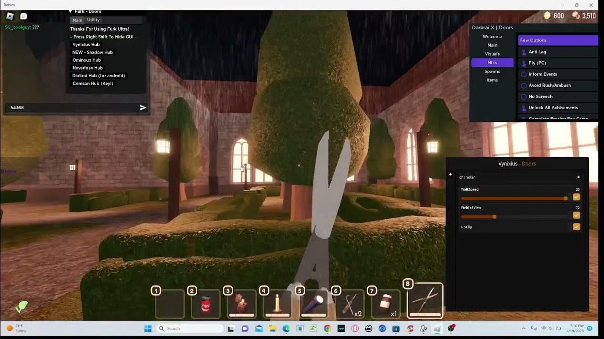Click the green feather icon
The height and width of the screenshot is (339, 604).
(21, 307)
